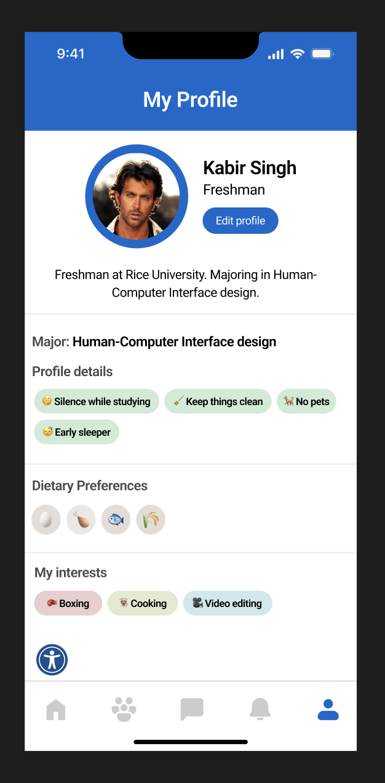Tap the chicken drumstick dietary icon

point(81,520)
